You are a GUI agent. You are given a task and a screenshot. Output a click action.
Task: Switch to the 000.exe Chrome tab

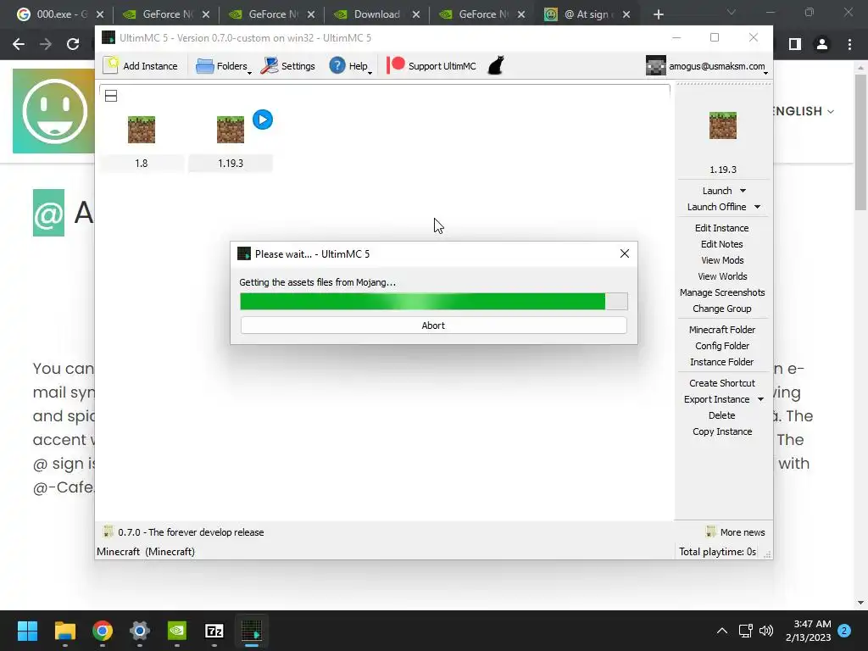click(60, 14)
